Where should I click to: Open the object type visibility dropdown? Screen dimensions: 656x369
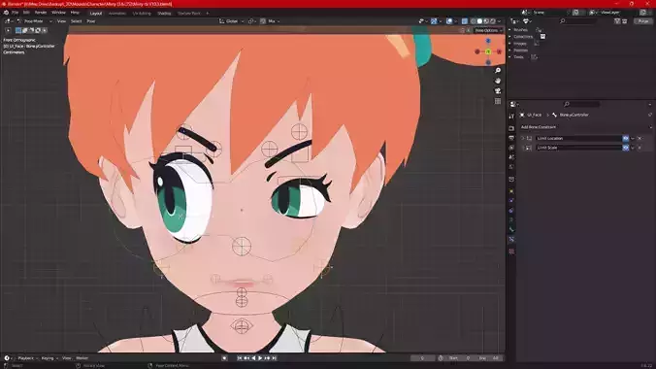[x=423, y=21]
